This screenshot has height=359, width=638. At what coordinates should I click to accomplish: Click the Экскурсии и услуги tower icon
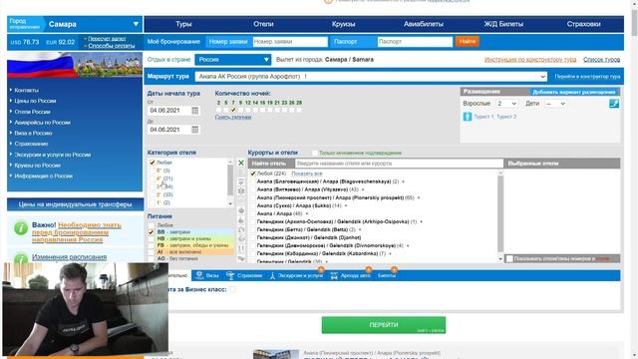[272, 275]
